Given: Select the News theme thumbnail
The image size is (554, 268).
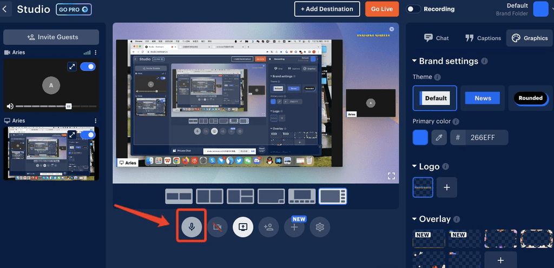Looking at the screenshot, I should point(483,98).
